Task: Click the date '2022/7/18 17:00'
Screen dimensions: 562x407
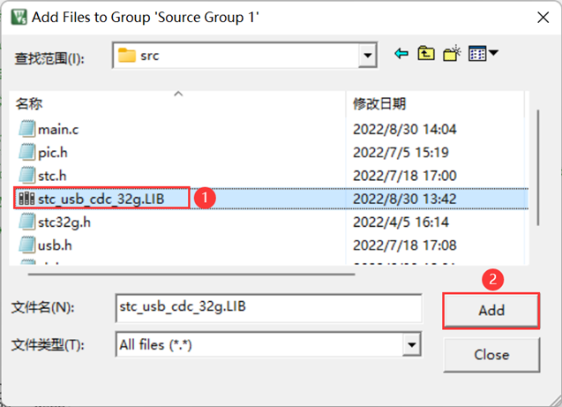Action: pyautogui.click(x=405, y=176)
